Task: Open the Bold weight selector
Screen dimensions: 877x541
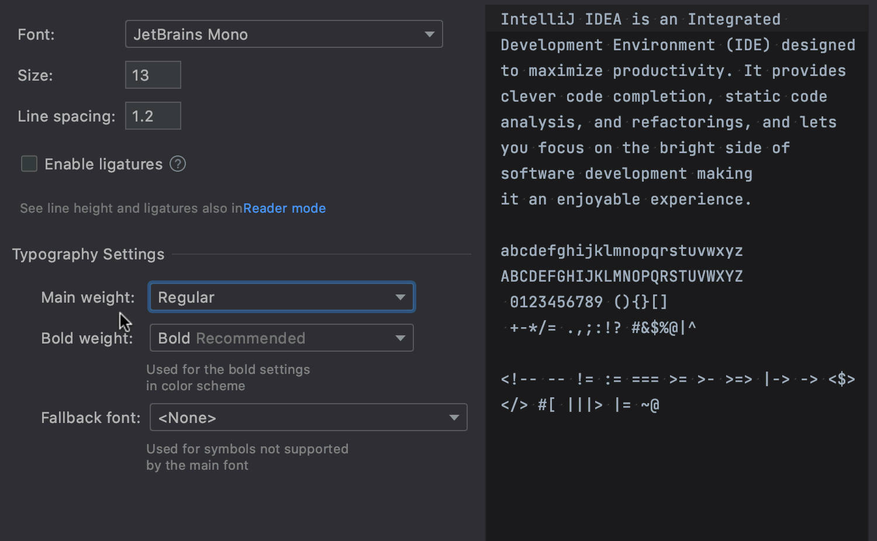Action: coord(281,338)
